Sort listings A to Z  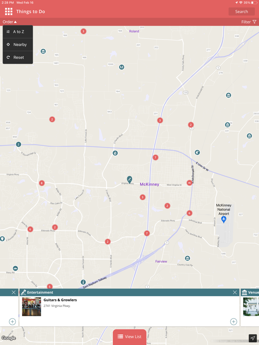click(x=18, y=32)
